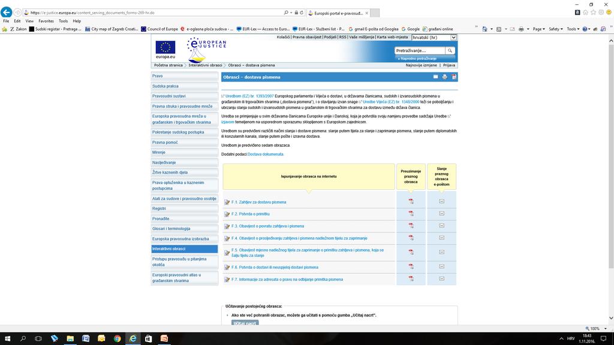Open the Help menu

(x=77, y=21)
